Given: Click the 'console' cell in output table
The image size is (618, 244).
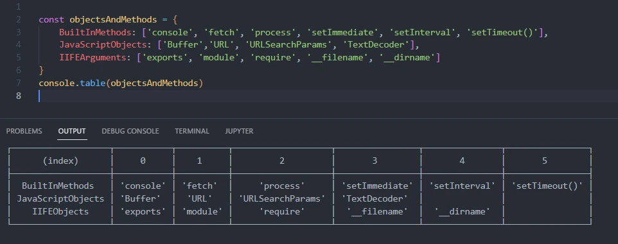Looking at the screenshot, I should point(143,186).
